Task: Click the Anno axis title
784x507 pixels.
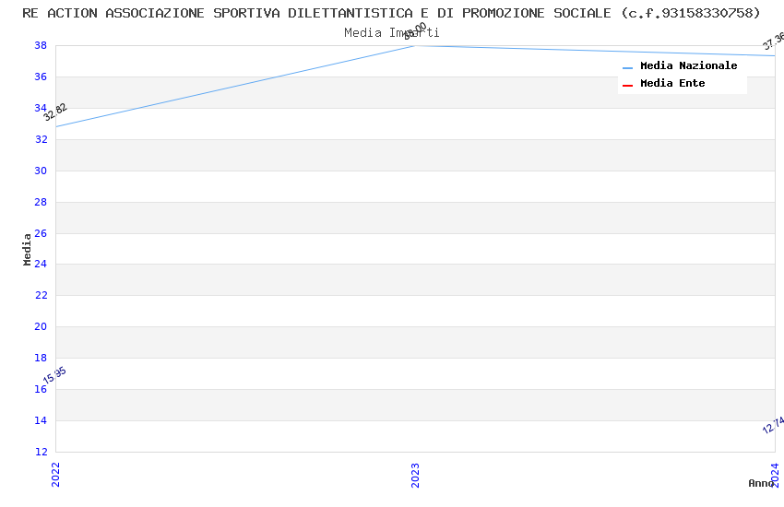Action: point(761,483)
